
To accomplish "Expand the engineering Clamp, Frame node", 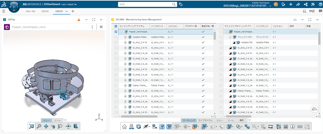I will point(125,85).
